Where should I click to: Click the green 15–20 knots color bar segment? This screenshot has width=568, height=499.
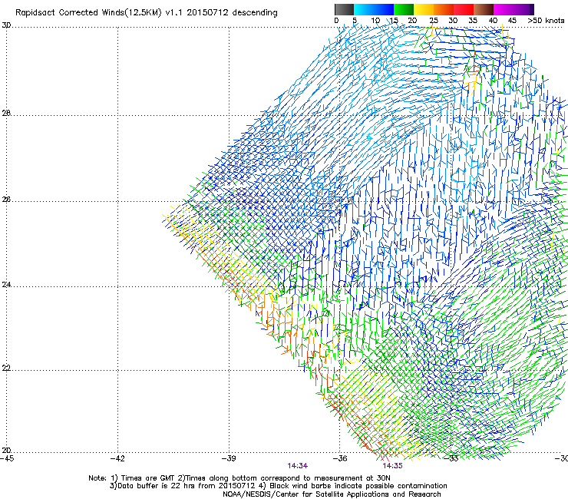pos(404,9)
